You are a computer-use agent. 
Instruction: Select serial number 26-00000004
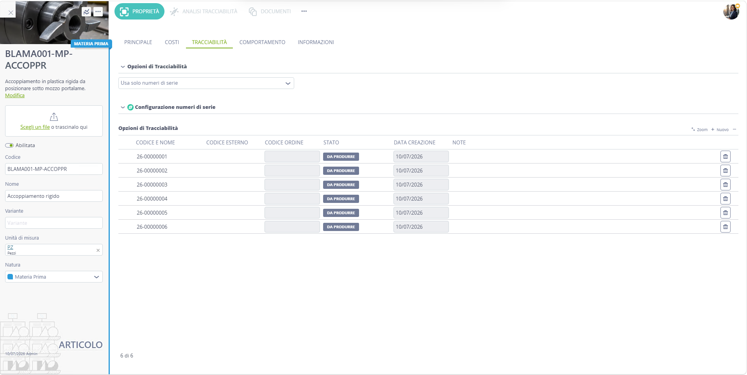coord(152,199)
